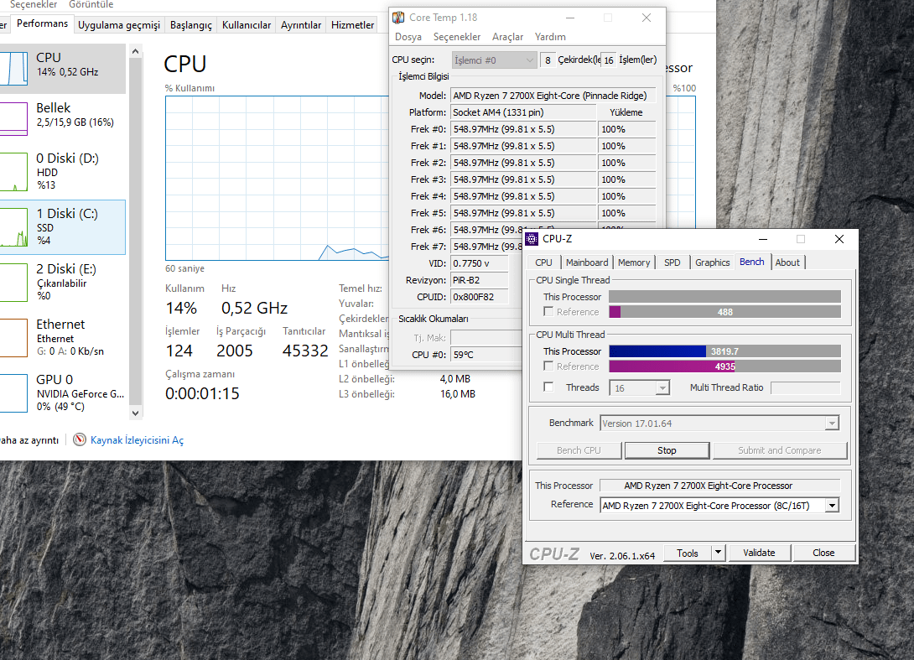The image size is (914, 660).
Task: Click the Single Thread Reference bar showing 488
Action: tap(724, 312)
